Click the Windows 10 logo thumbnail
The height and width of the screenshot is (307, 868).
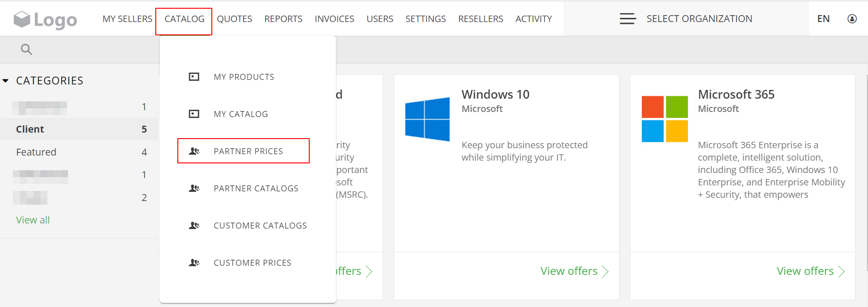click(427, 119)
